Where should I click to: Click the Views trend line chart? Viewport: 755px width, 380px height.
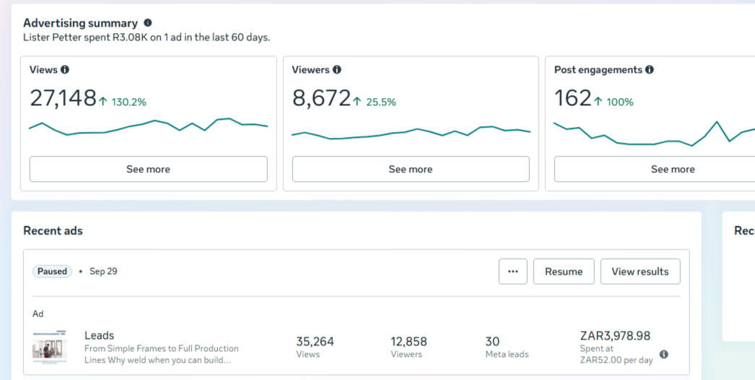click(x=148, y=127)
